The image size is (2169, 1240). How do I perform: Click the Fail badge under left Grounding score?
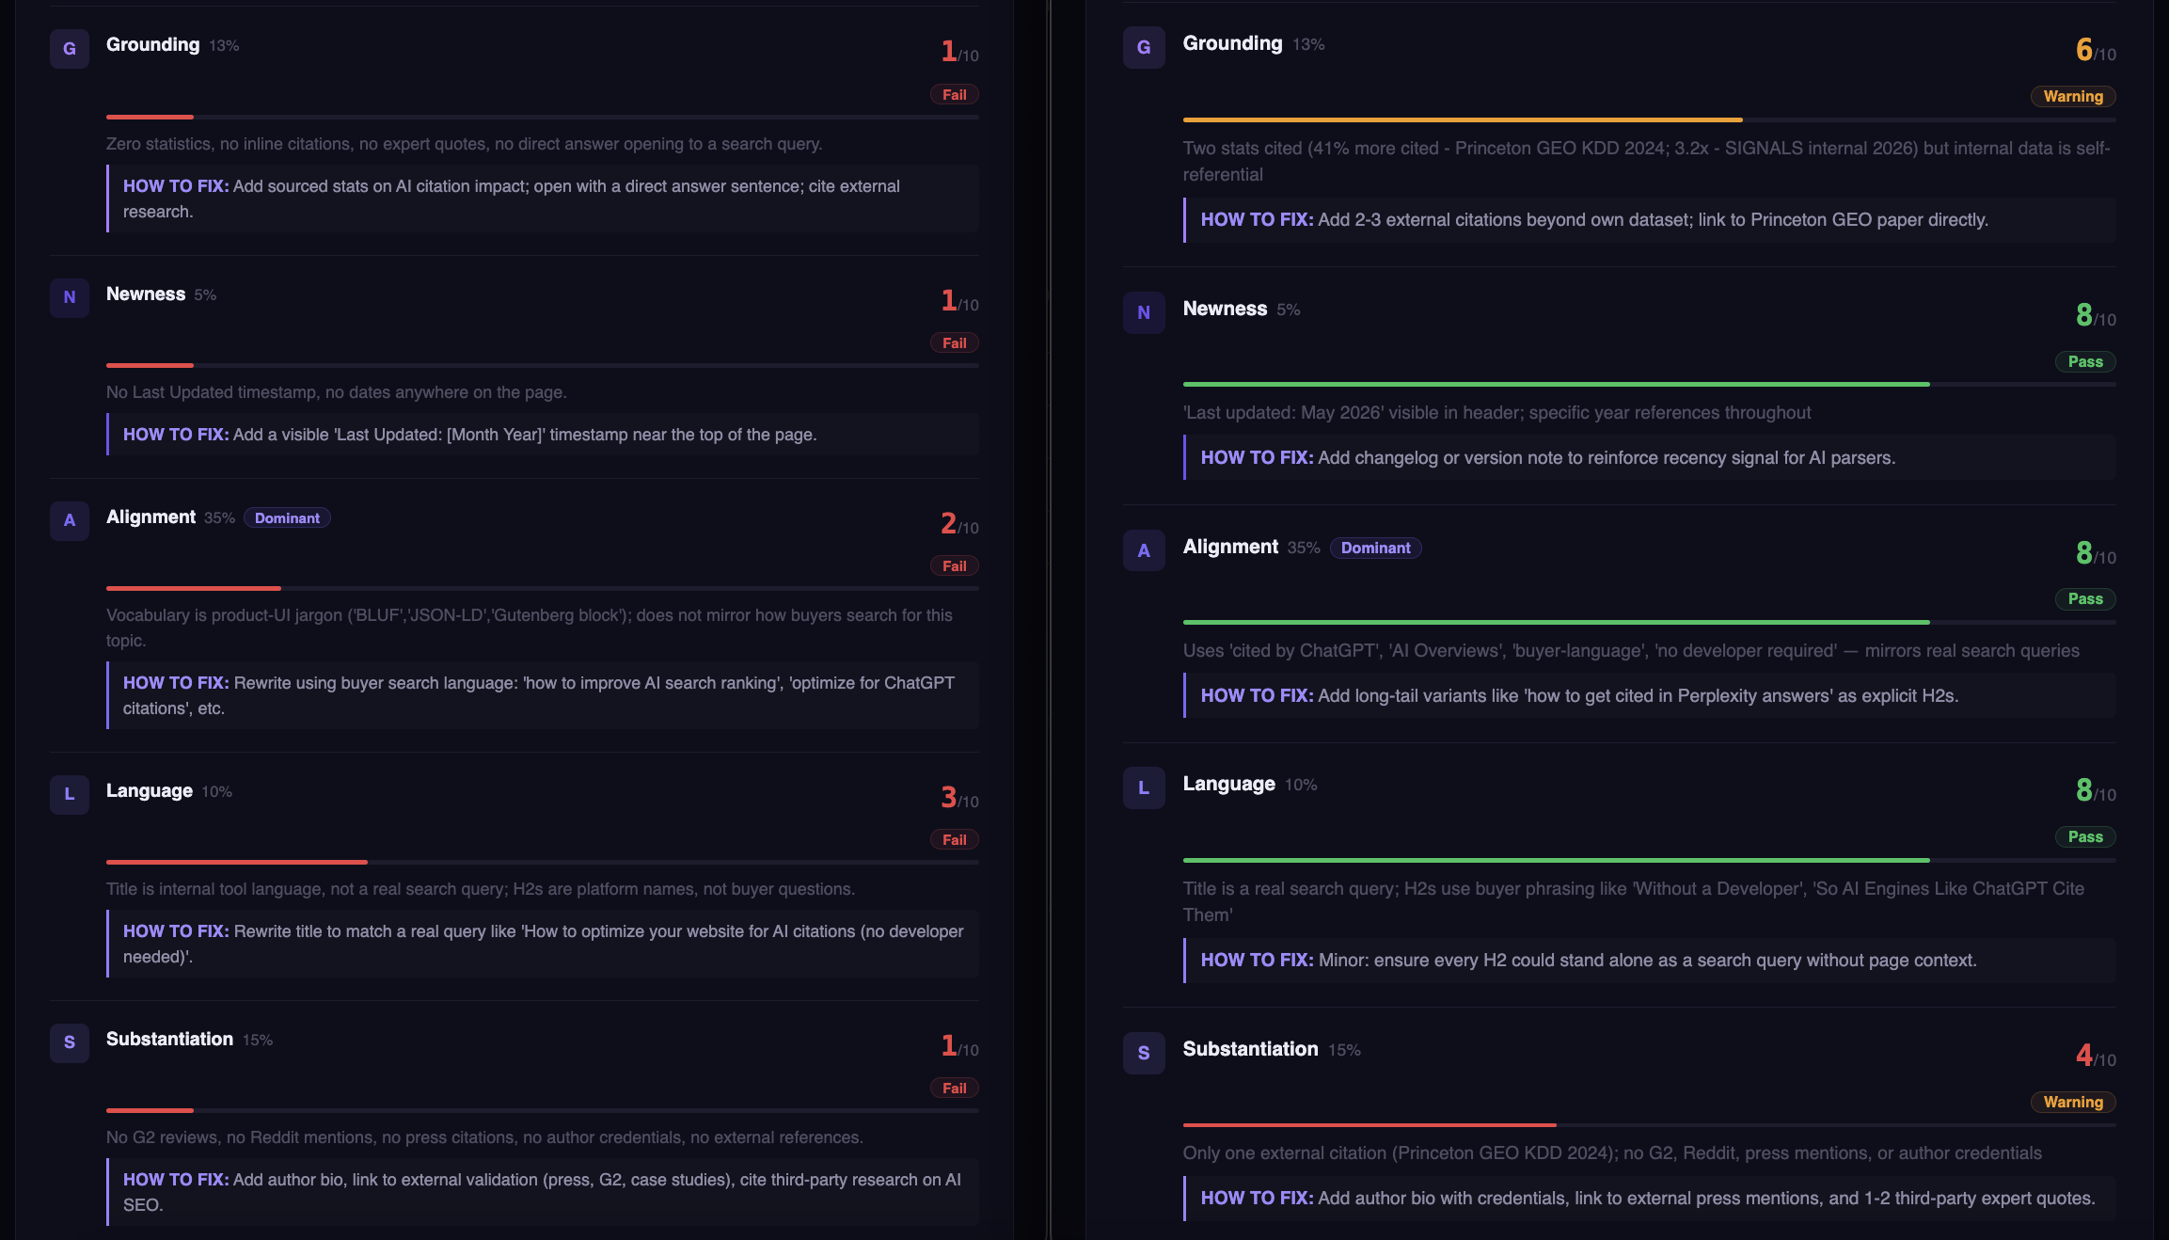coord(954,95)
